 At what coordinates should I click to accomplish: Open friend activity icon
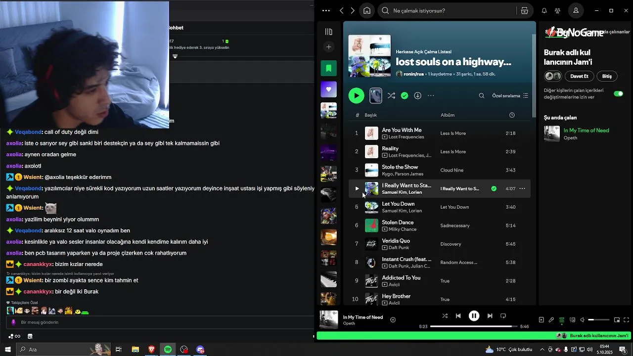tap(558, 10)
